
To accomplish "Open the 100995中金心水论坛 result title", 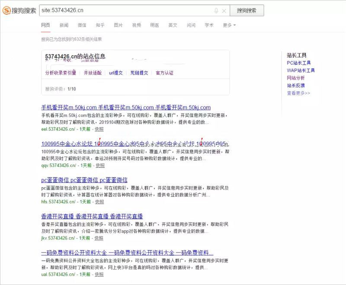I will (x=135, y=144).
